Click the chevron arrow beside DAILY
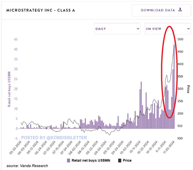193x170 pixels. click(138, 29)
